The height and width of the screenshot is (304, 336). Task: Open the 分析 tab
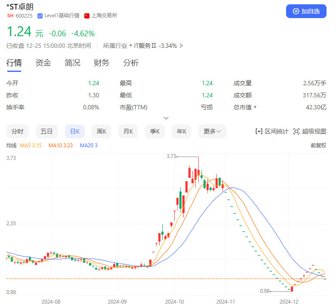(x=131, y=63)
